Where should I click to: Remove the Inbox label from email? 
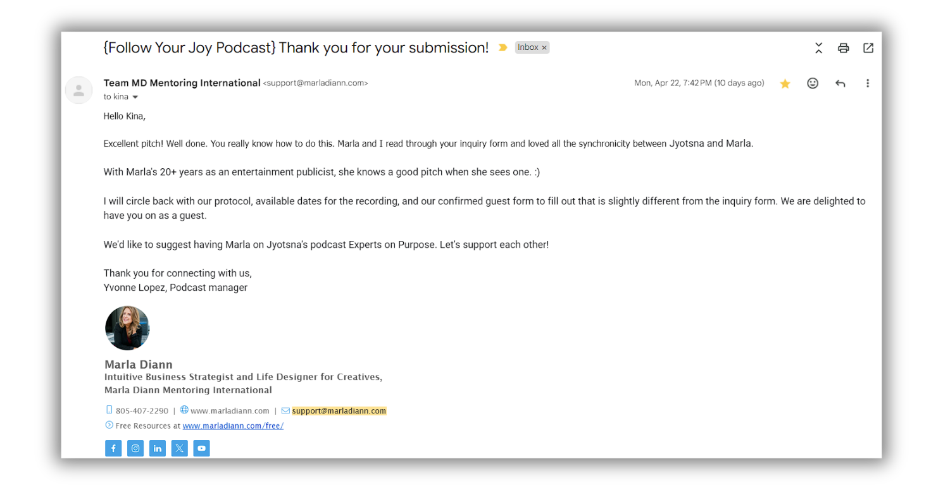(x=544, y=48)
